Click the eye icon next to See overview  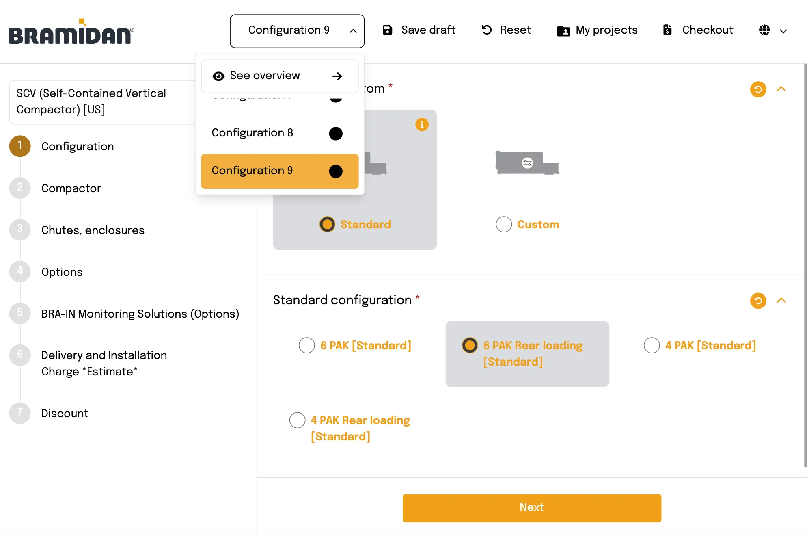(x=219, y=76)
